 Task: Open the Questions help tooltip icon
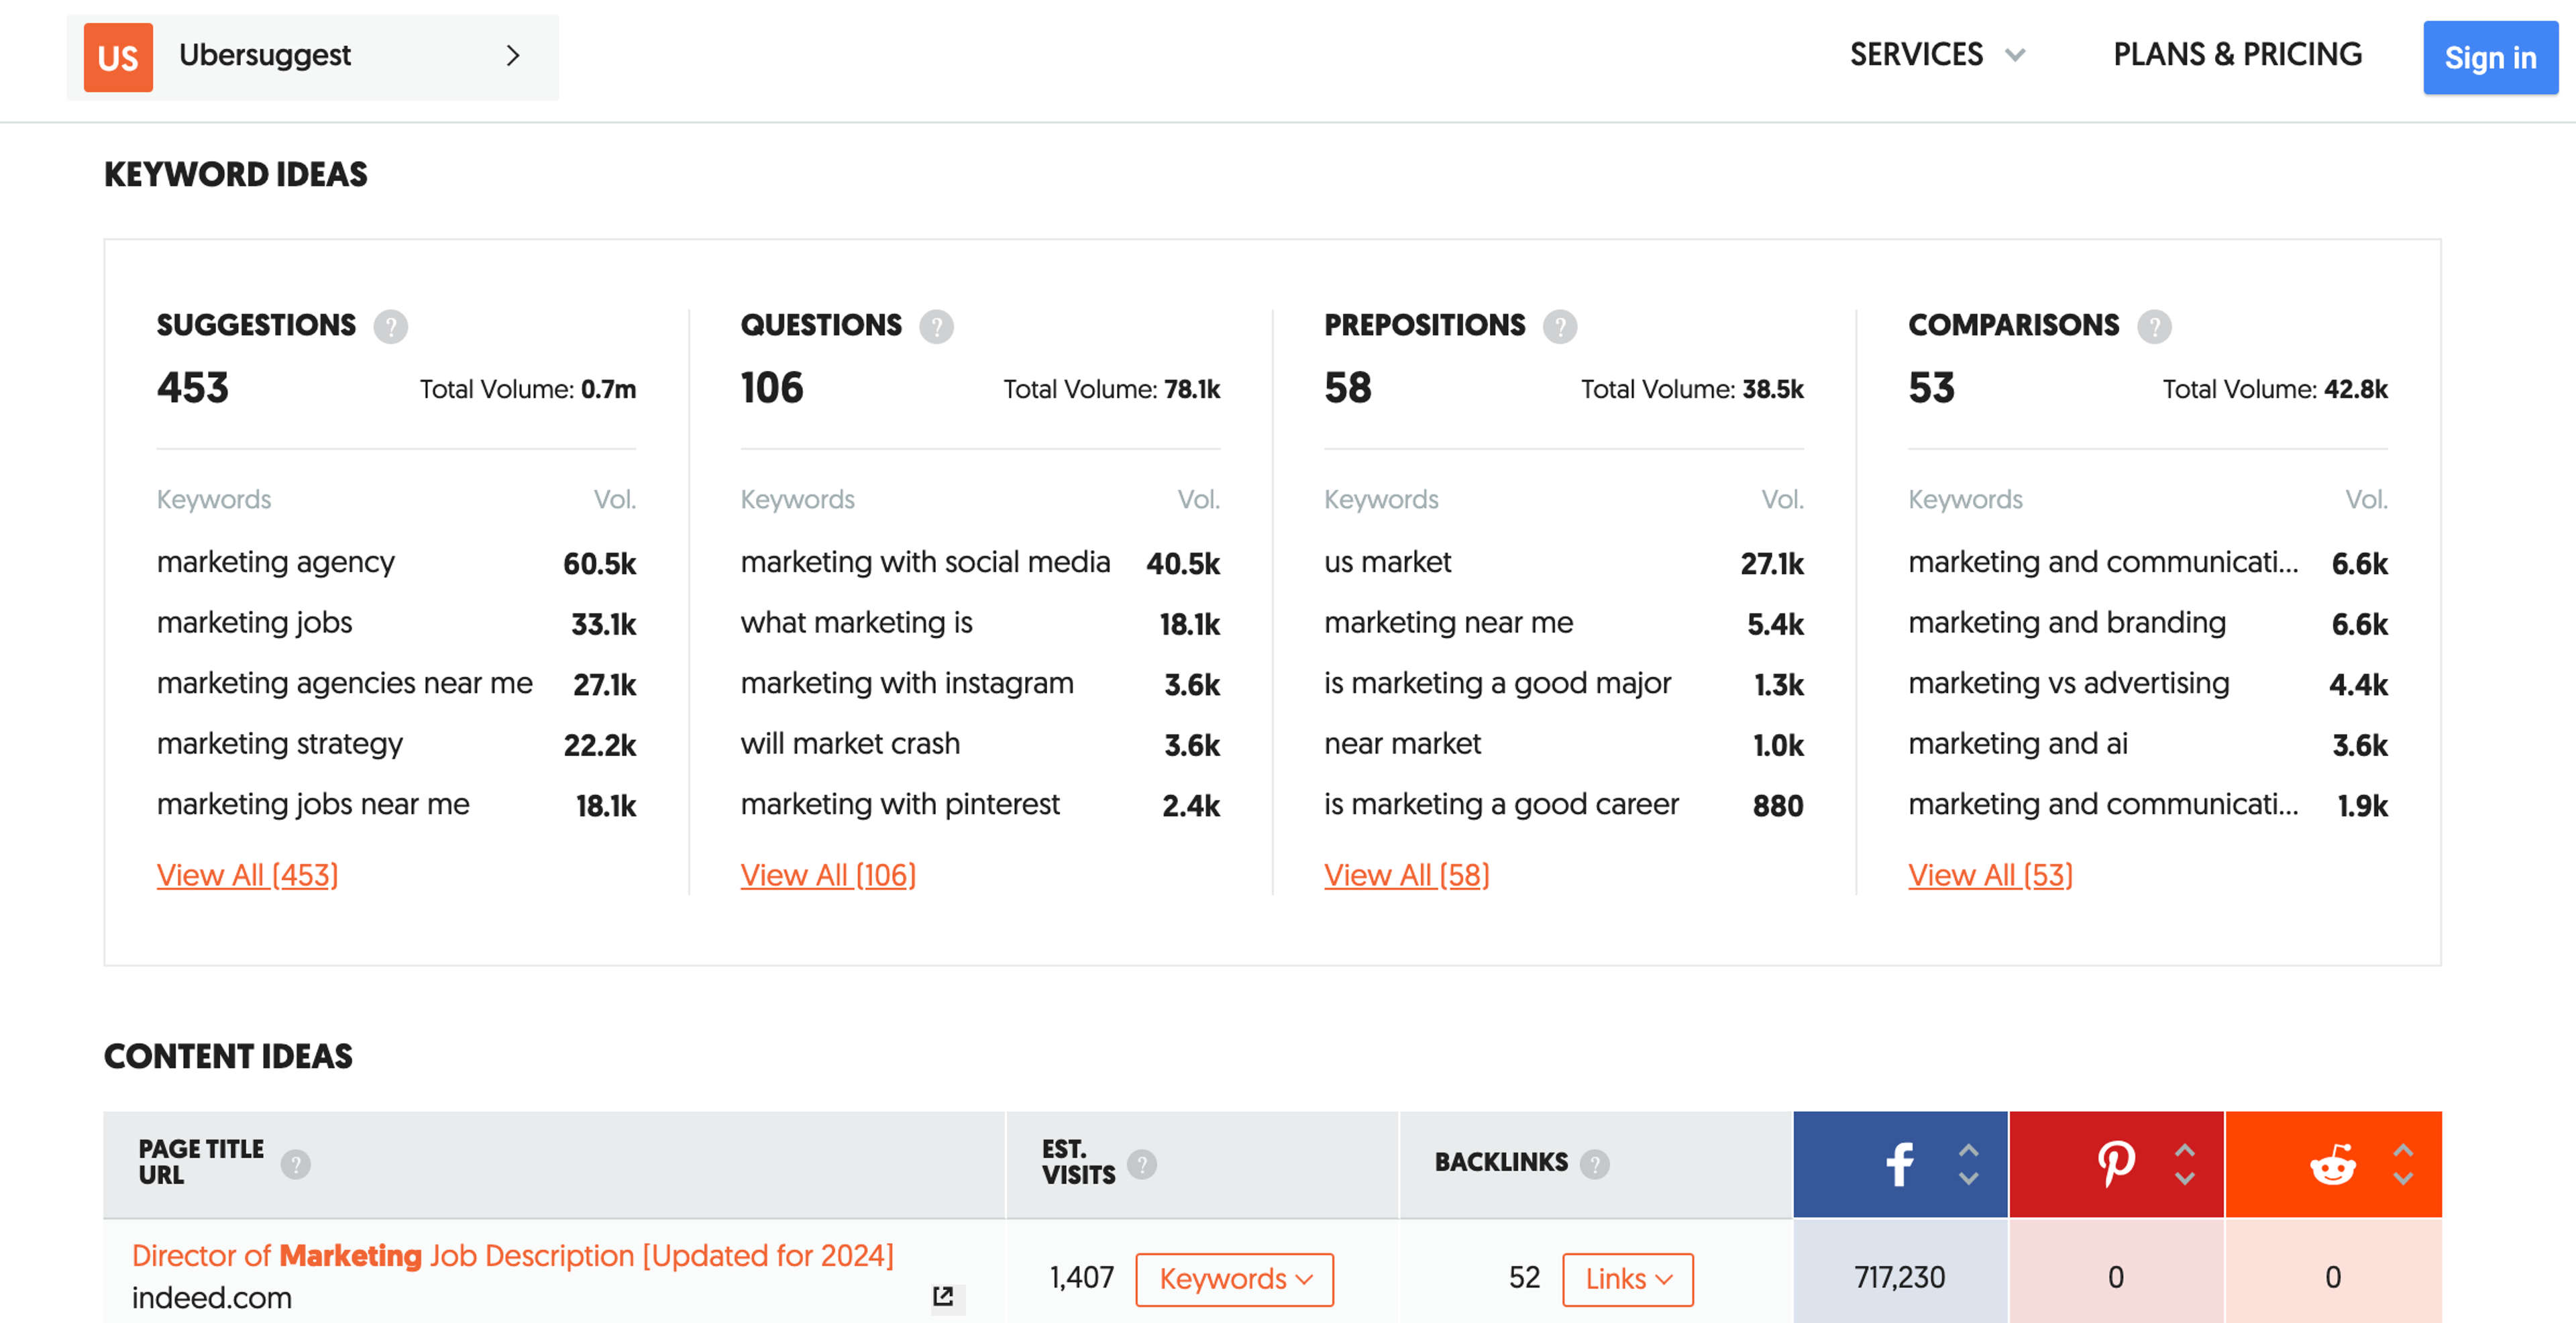coord(936,326)
